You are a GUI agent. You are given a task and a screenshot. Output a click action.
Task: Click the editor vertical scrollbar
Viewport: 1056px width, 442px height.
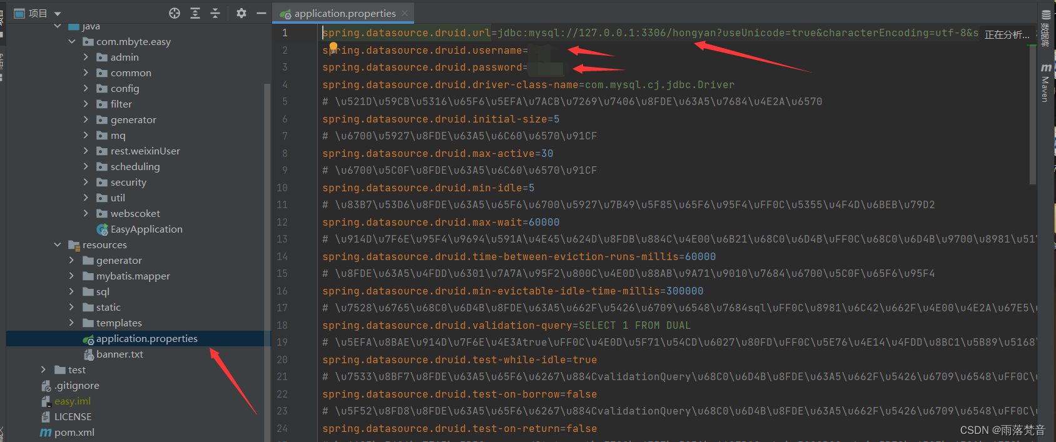(x=1033, y=116)
